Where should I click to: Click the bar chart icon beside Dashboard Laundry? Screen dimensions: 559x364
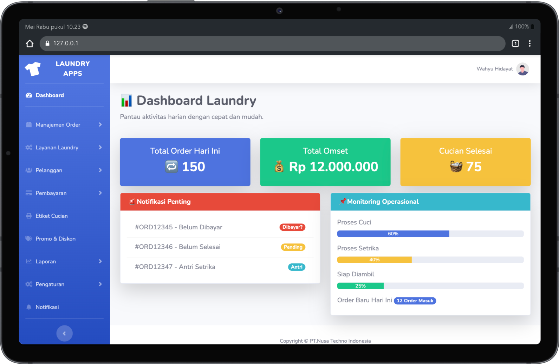coord(126,101)
